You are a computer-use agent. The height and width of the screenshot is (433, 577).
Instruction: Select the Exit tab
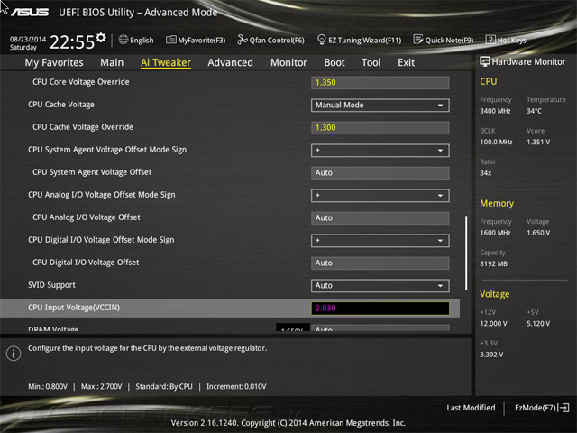[406, 62]
